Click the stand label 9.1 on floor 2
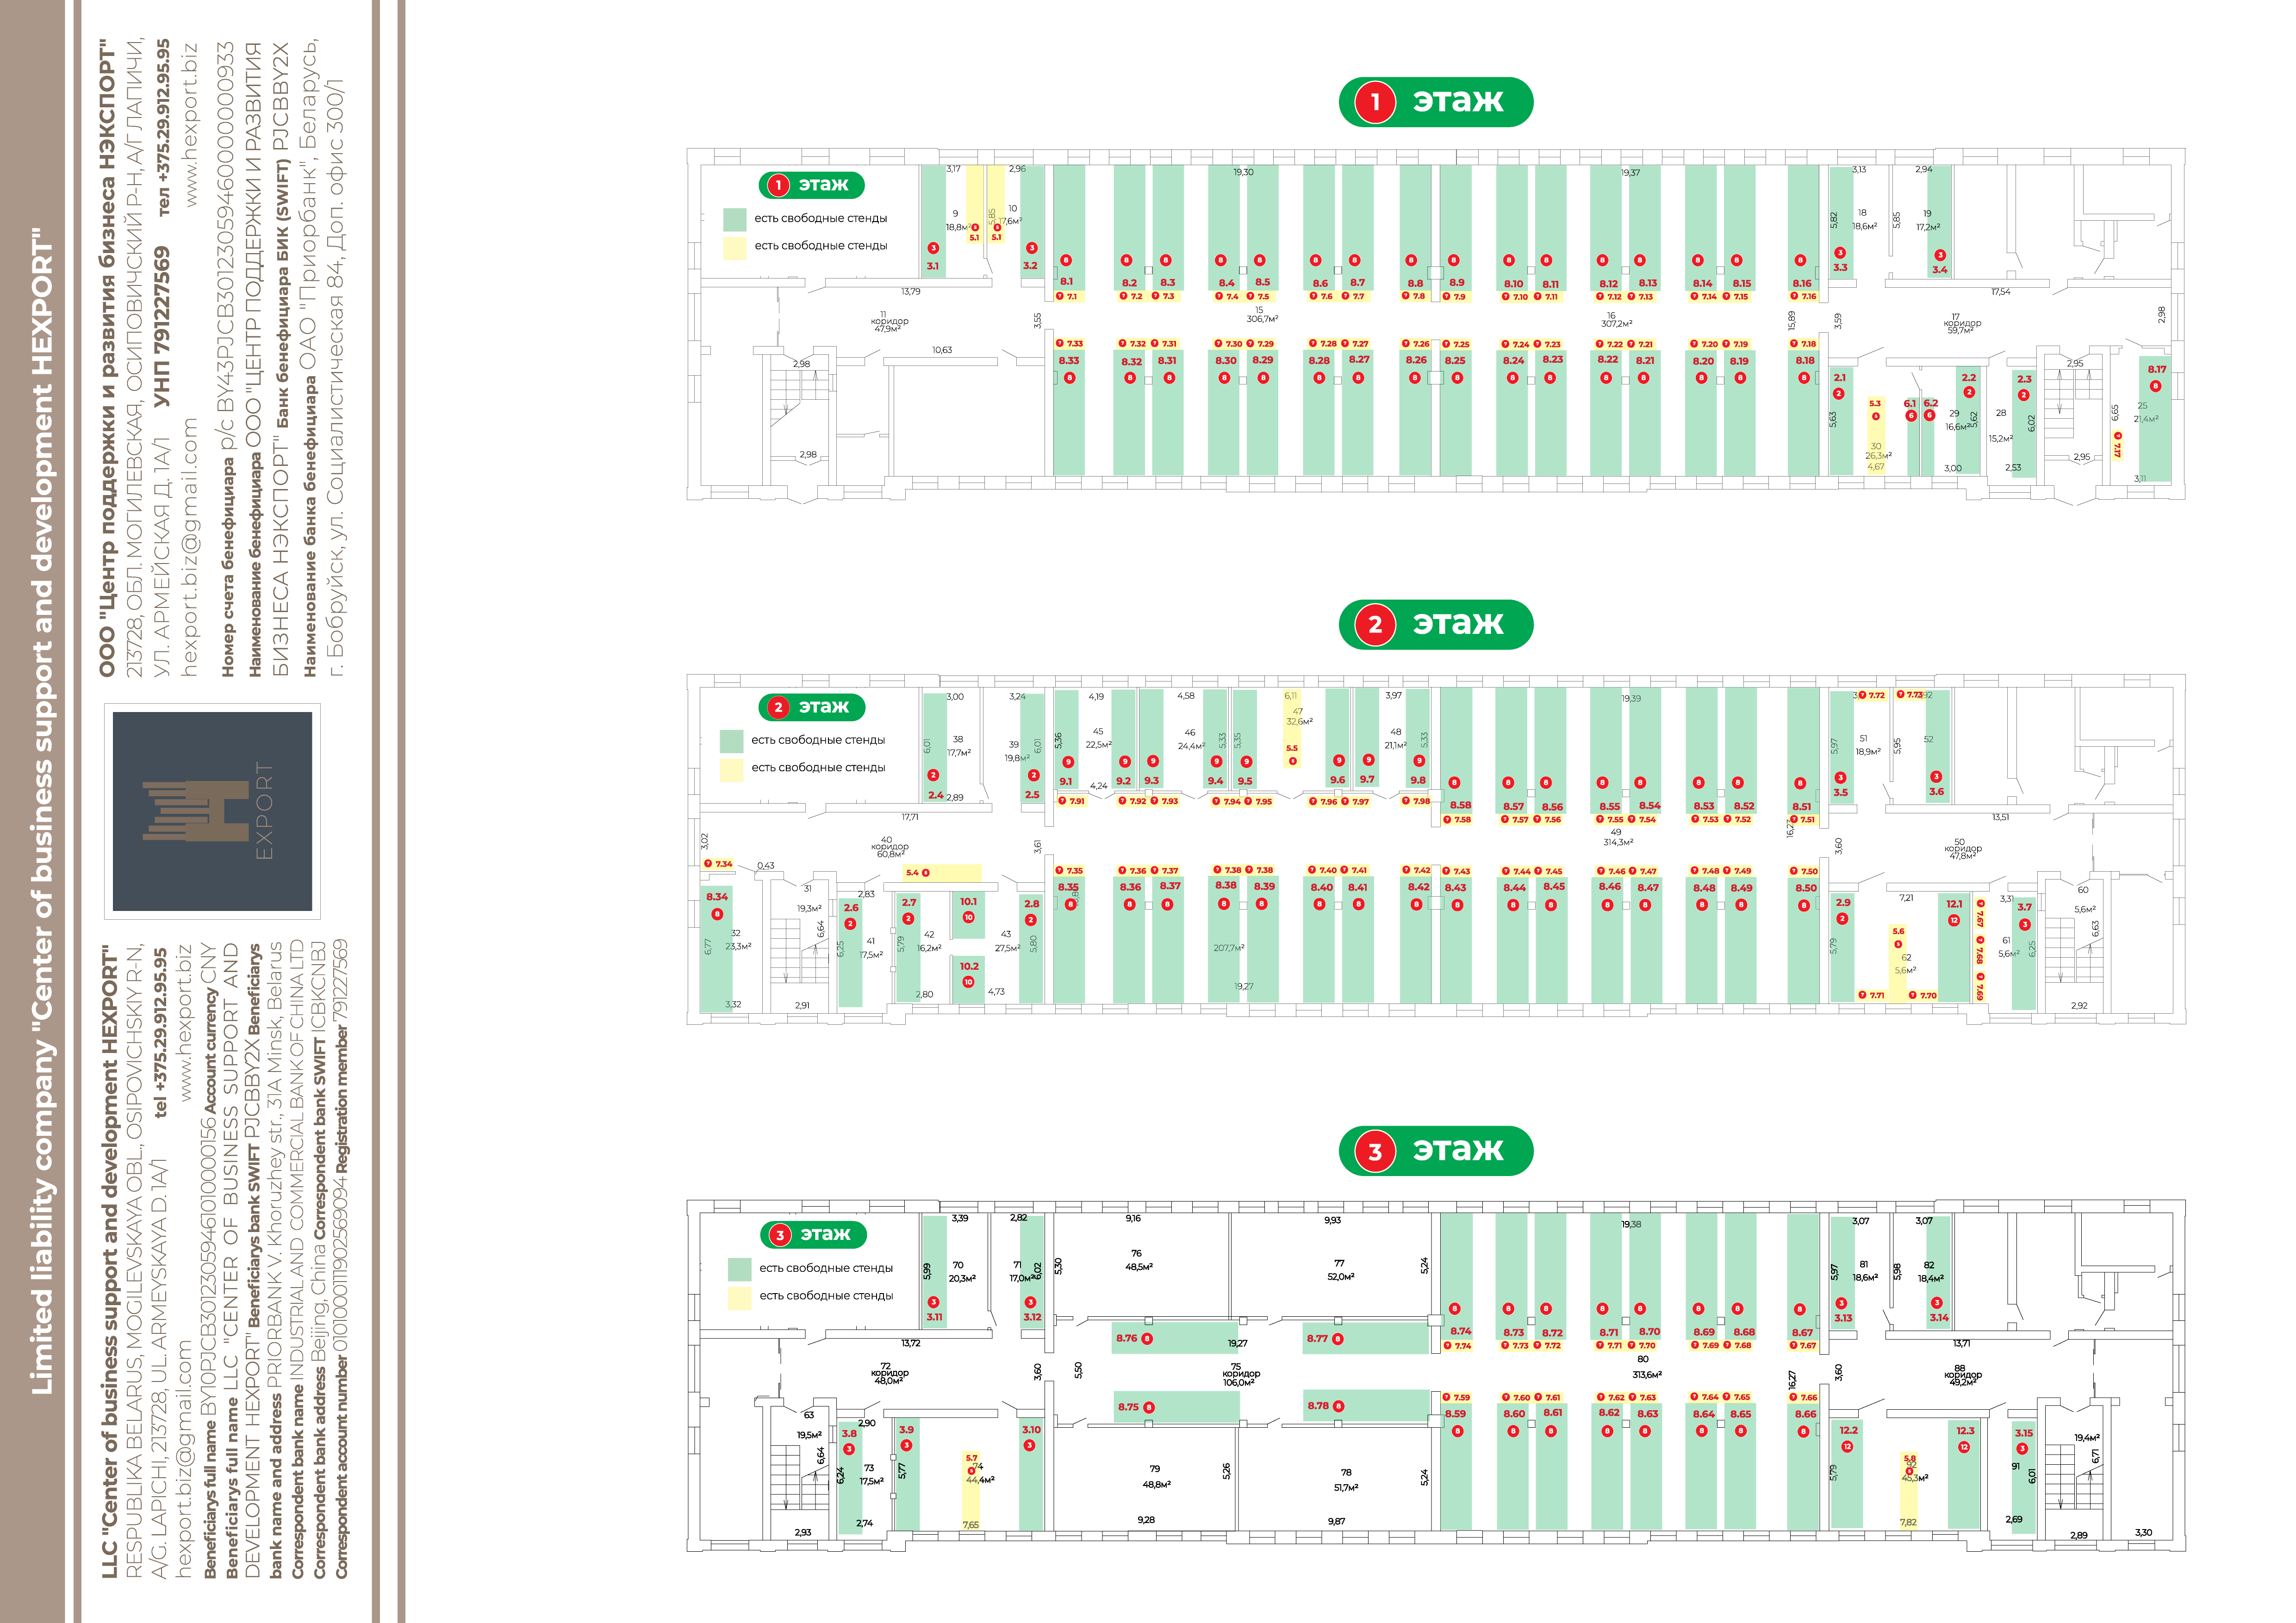The image size is (2296, 1623). point(1066,781)
